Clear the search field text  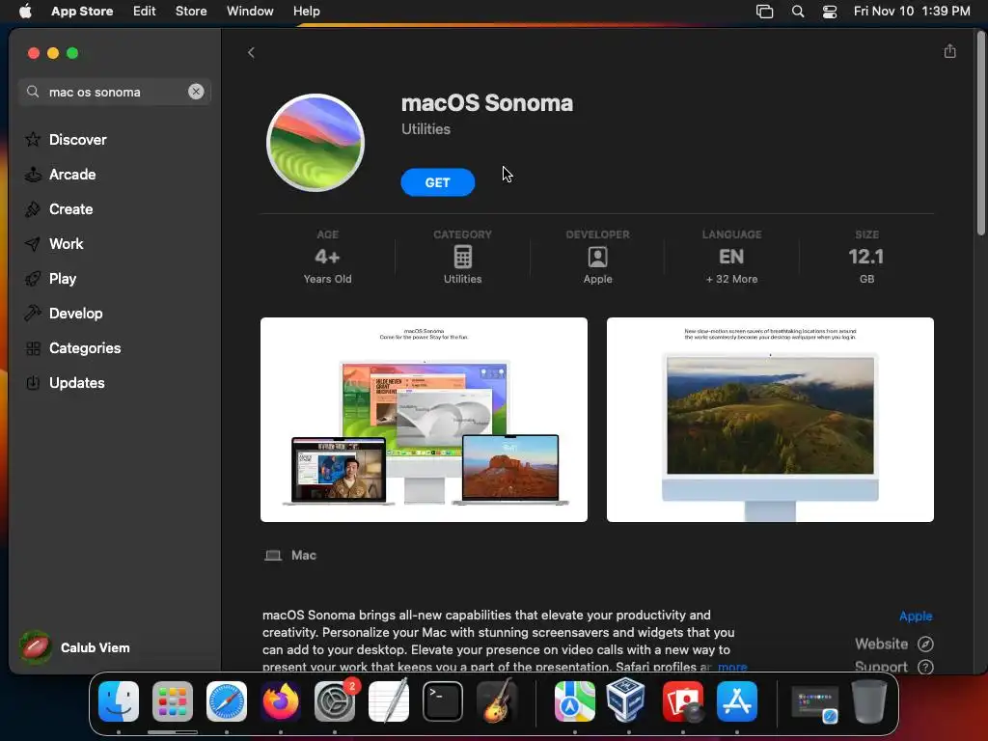196,92
